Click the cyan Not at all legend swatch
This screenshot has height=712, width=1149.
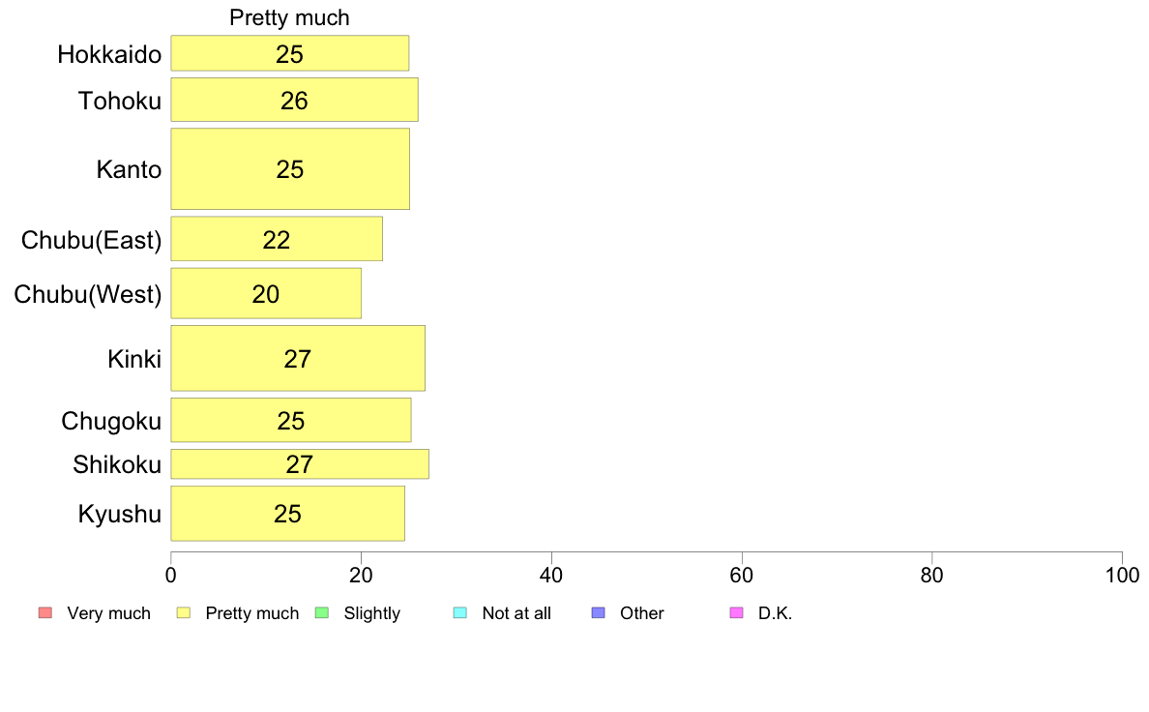tap(460, 612)
